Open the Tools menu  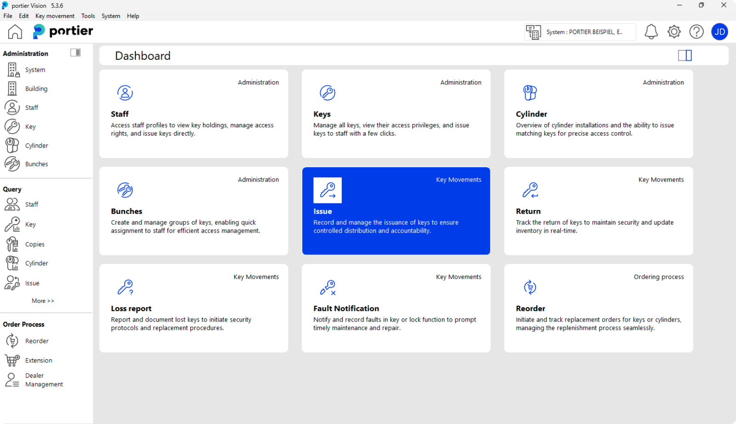point(88,16)
